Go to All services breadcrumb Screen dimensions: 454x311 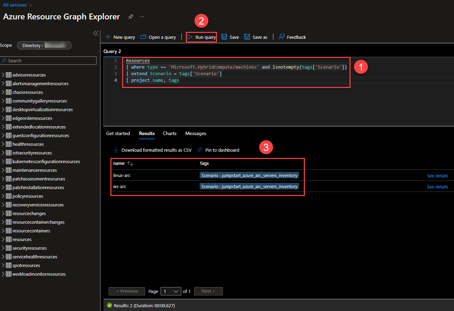[15, 5]
